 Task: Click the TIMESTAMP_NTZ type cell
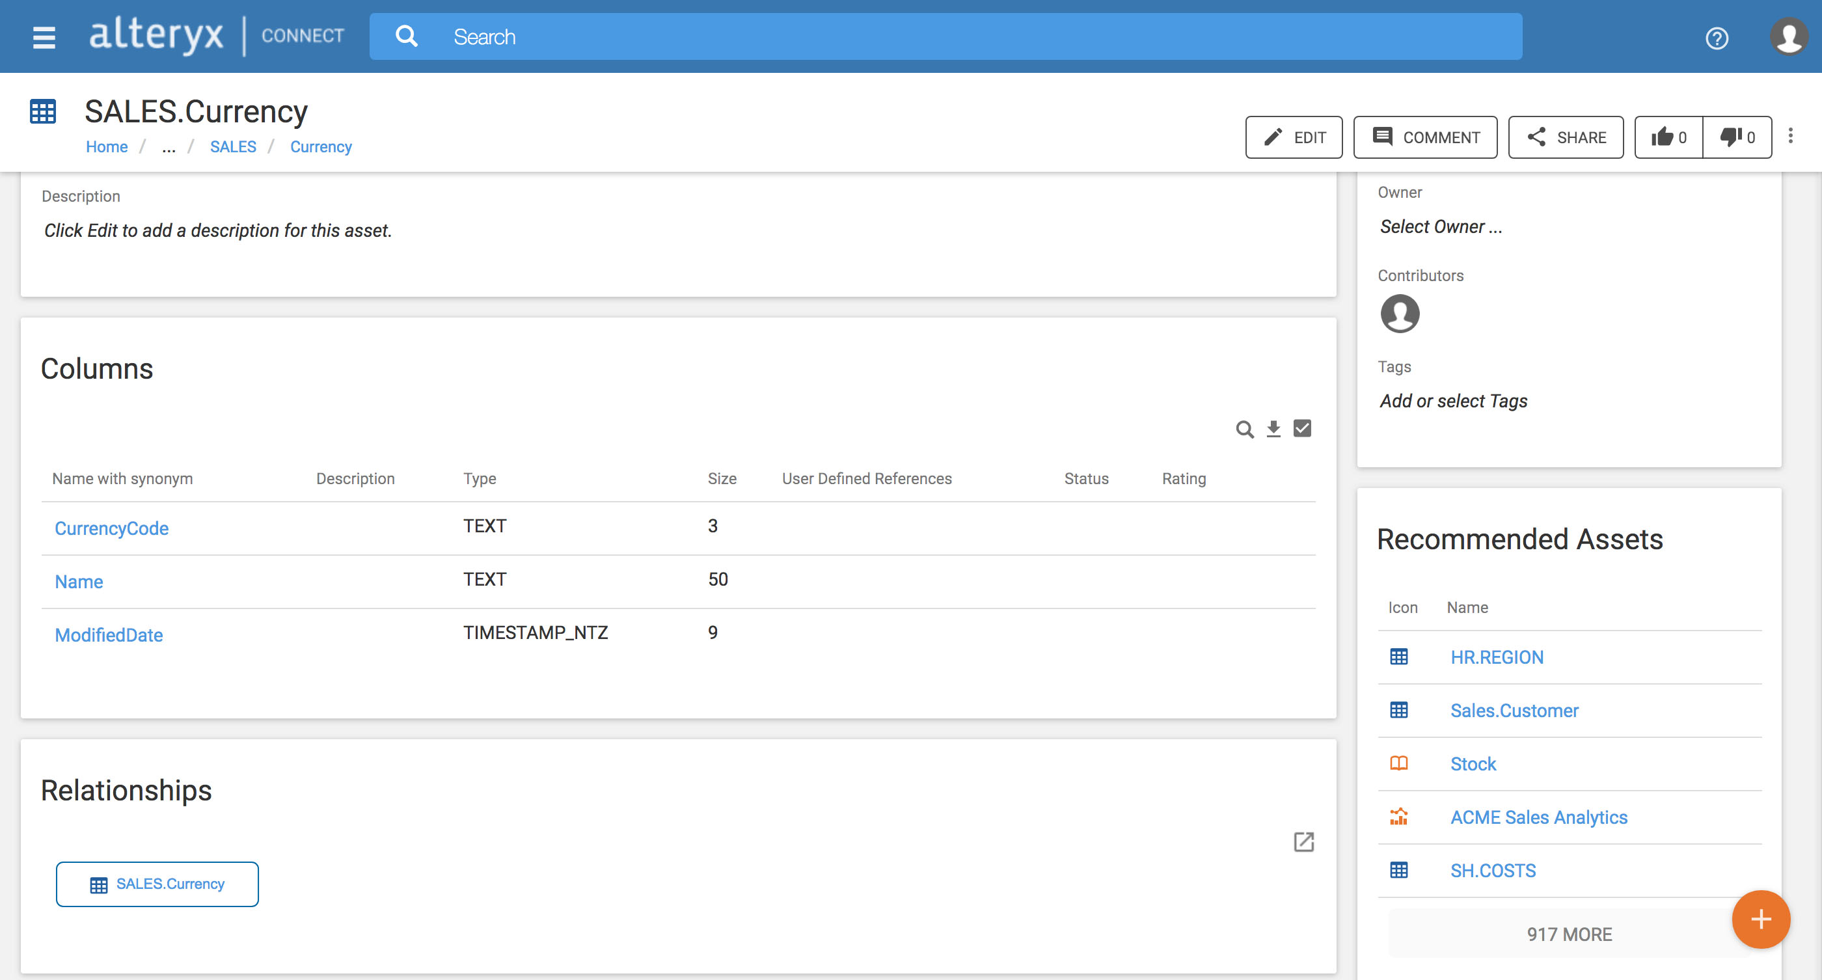pyautogui.click(x=536, y=632)
